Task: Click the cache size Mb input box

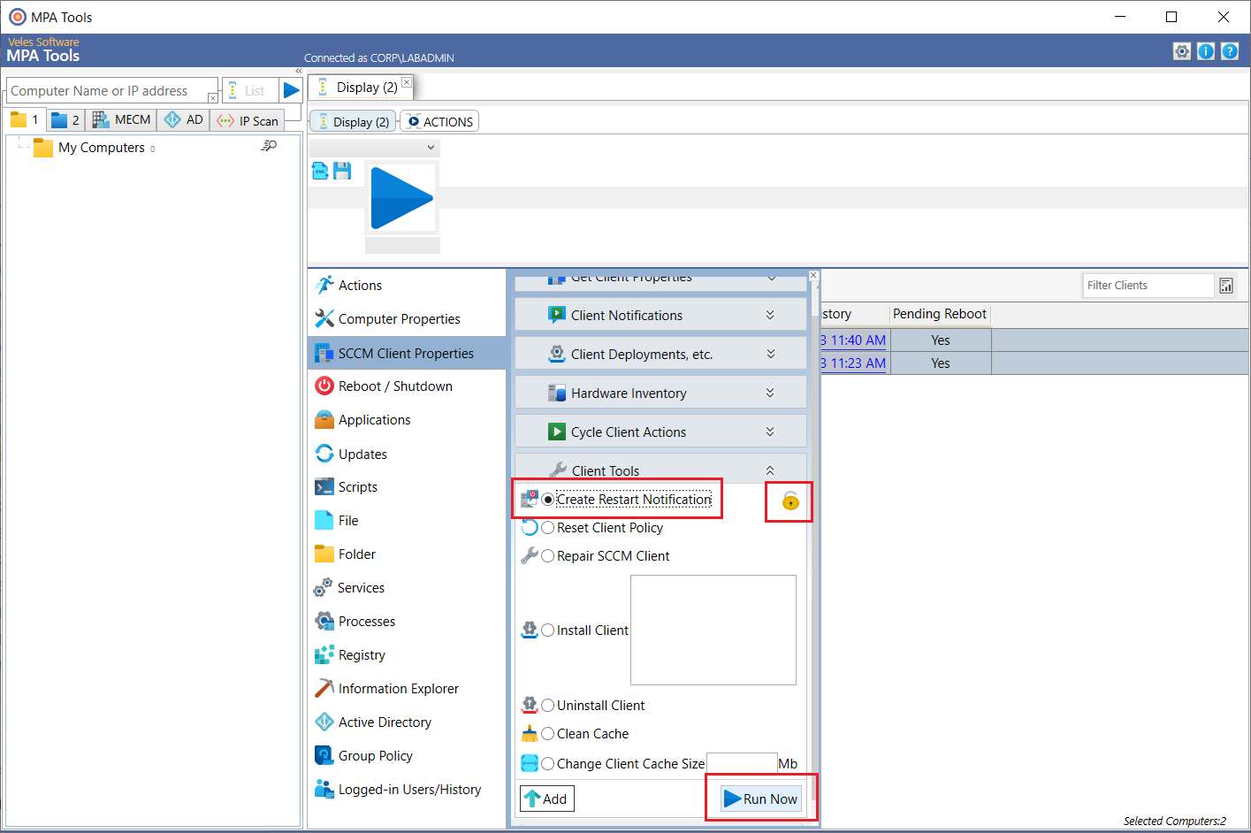Action: pyautogui.click(x=742, y=764)
